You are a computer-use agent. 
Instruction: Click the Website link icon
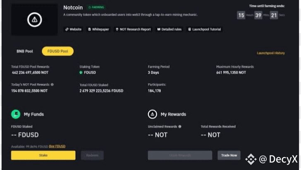tap(67, 29)
